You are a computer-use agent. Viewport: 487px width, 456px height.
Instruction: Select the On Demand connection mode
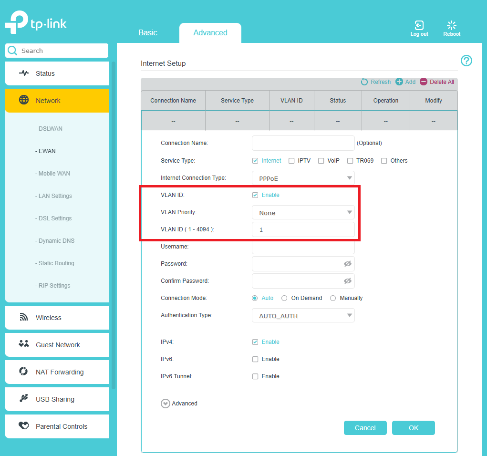coord(285,298)
